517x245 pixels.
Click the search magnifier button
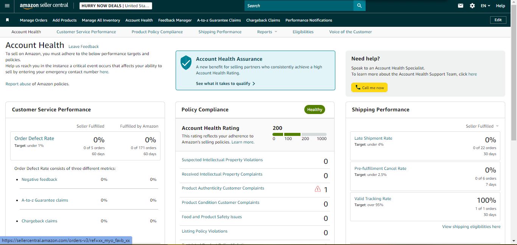pos(359,6)
